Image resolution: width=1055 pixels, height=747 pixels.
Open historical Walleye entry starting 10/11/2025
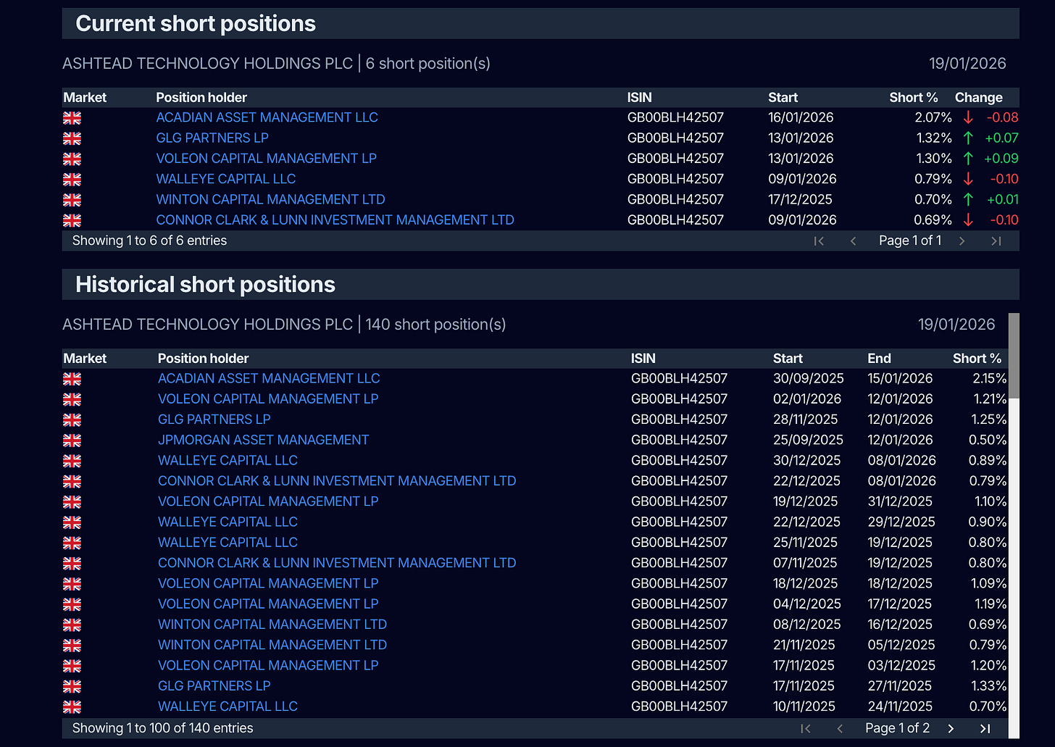coord(228,706)
